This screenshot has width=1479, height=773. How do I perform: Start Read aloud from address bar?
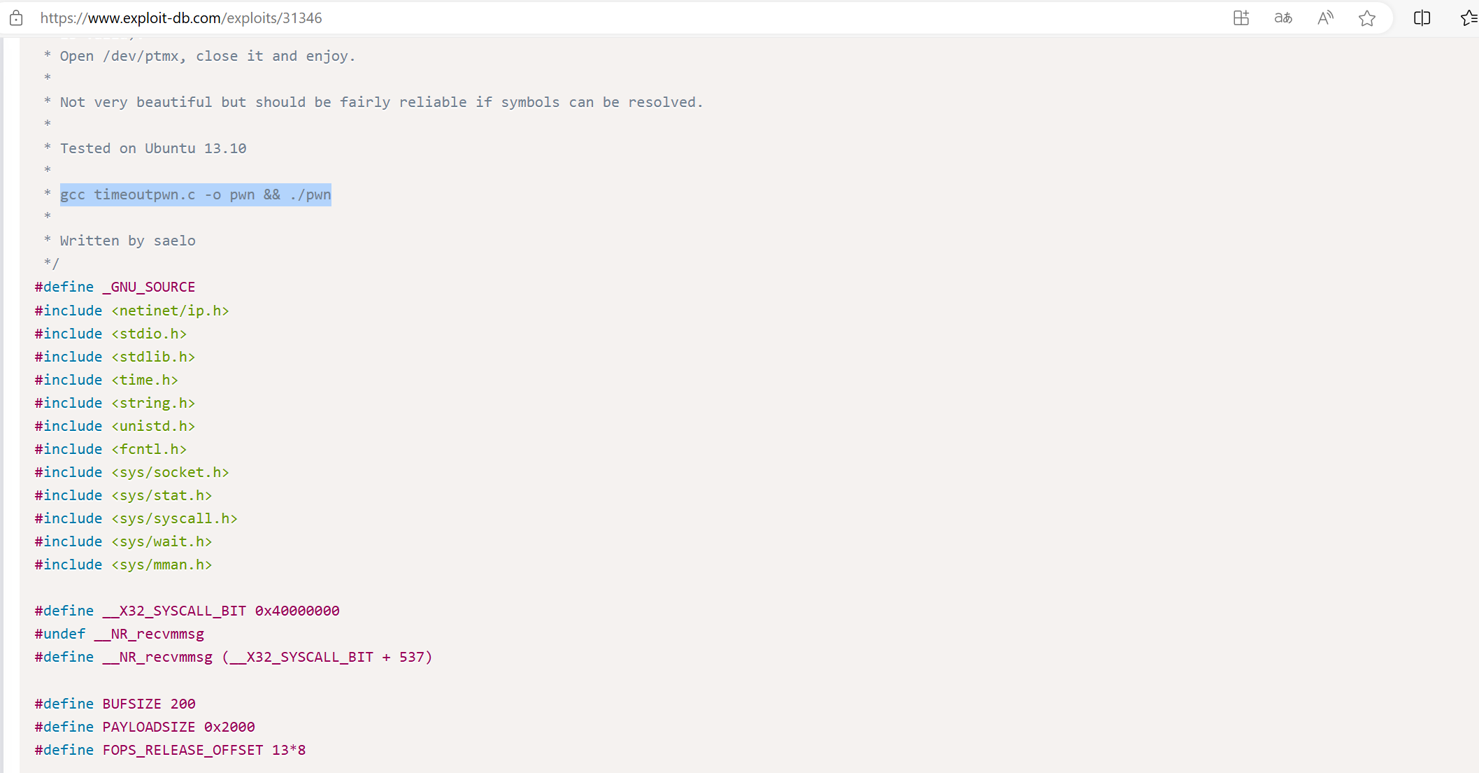1325,18
